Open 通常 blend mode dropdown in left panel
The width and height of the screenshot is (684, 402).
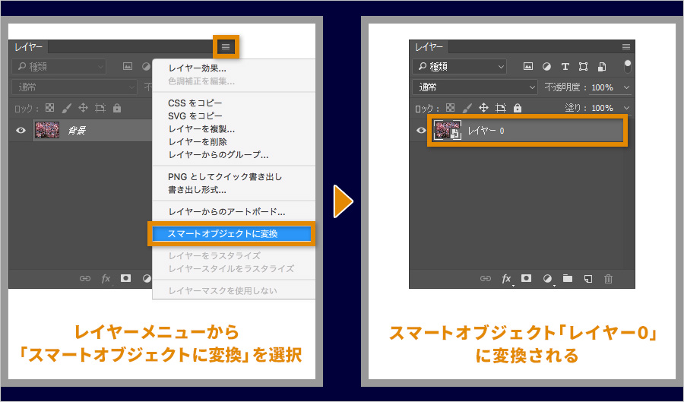(x=74, y=87)
